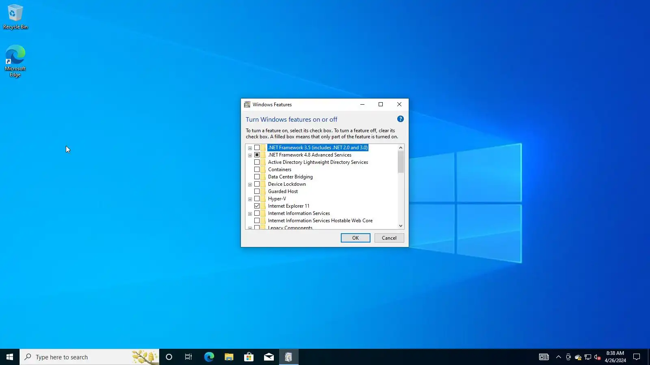
Task: Expand .NET Framework 4.8 Advanced Services node
Action: [x=250, y=155]
